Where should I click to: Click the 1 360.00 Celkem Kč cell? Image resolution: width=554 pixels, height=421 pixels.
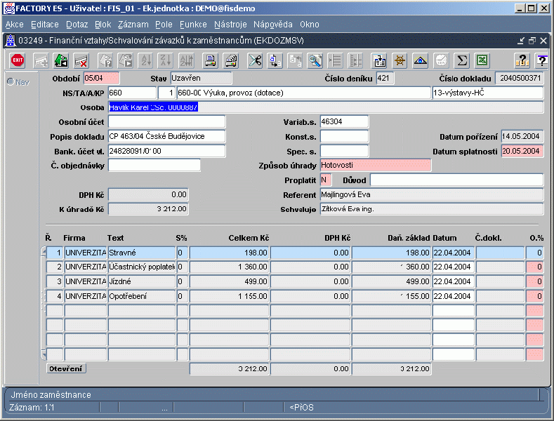[230, 267]
